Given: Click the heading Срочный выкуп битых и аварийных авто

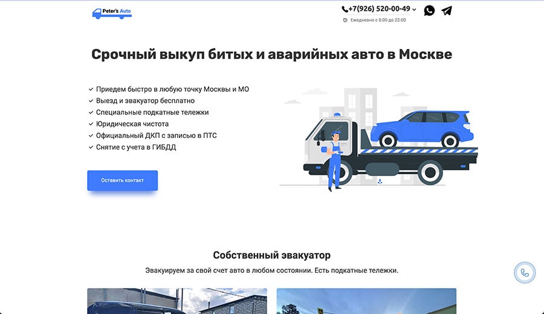Looking at the screenshot, I should pos(271,54).
